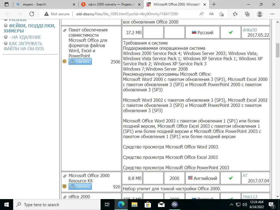Screen dimensions: 280x210
Task: Click US flag icon near Английский
Action: tap(190, 178)
